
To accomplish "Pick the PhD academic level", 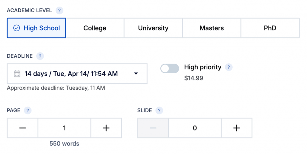I will coord(270,28).
